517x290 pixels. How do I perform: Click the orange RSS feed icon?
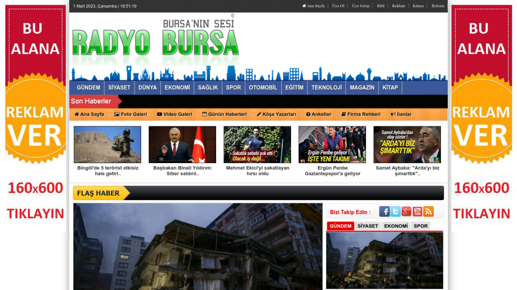pos(428,212)
